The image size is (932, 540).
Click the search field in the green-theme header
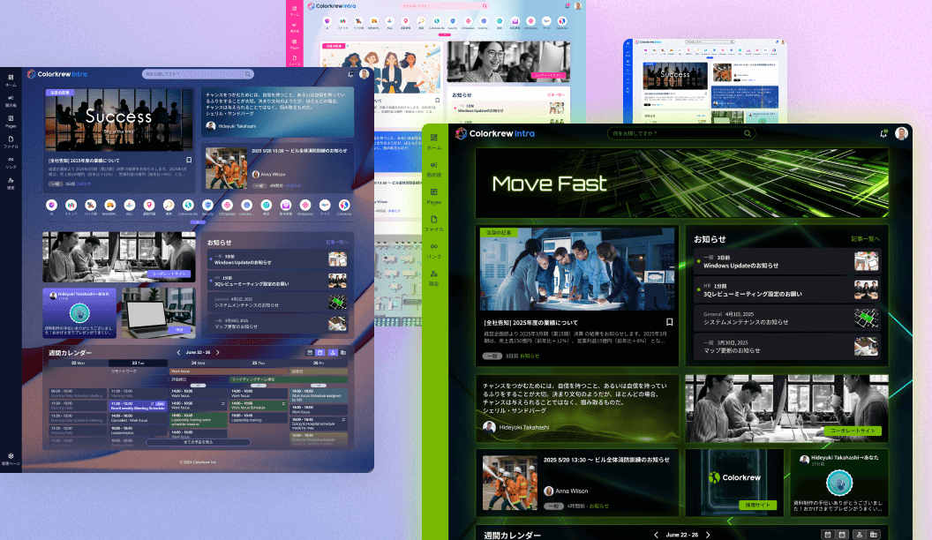coord(680,133)
